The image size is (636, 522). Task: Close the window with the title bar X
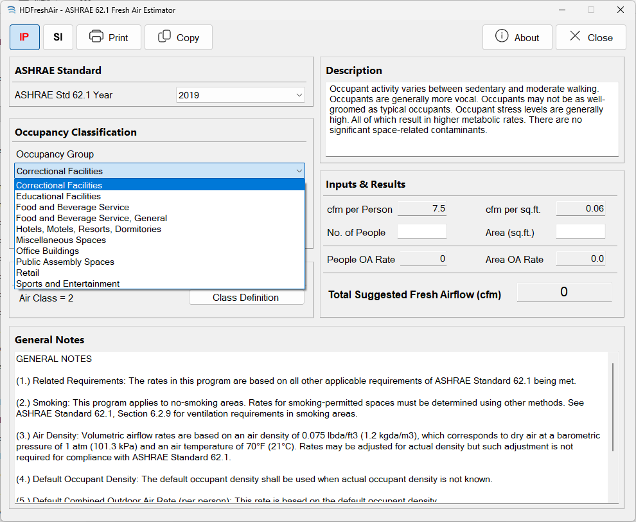(620, 10)
